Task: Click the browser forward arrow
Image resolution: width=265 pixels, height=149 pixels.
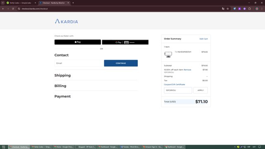Action: click(8, 9)
